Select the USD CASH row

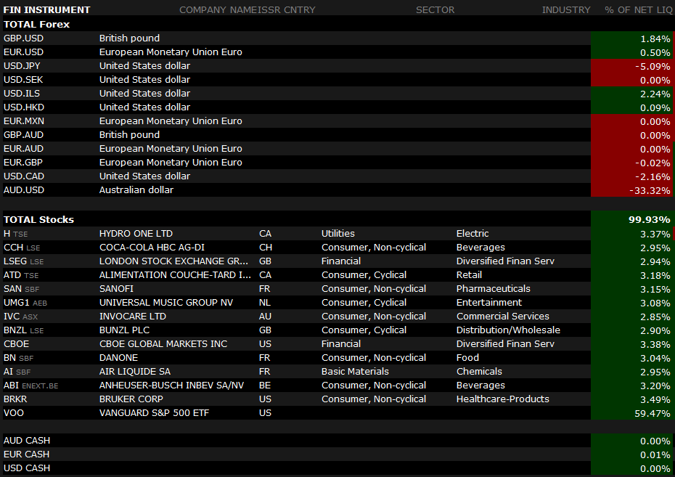[337, 468]
